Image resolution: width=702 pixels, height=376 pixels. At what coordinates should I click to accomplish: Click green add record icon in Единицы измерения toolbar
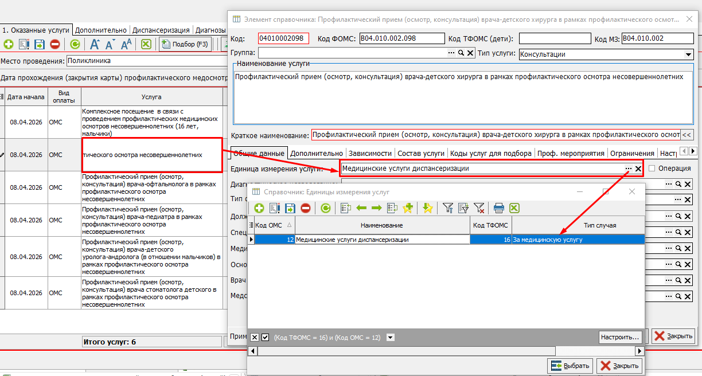click(259, 209)
